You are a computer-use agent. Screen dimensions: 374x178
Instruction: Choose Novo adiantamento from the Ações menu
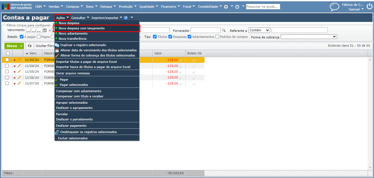tap(97, 33)
